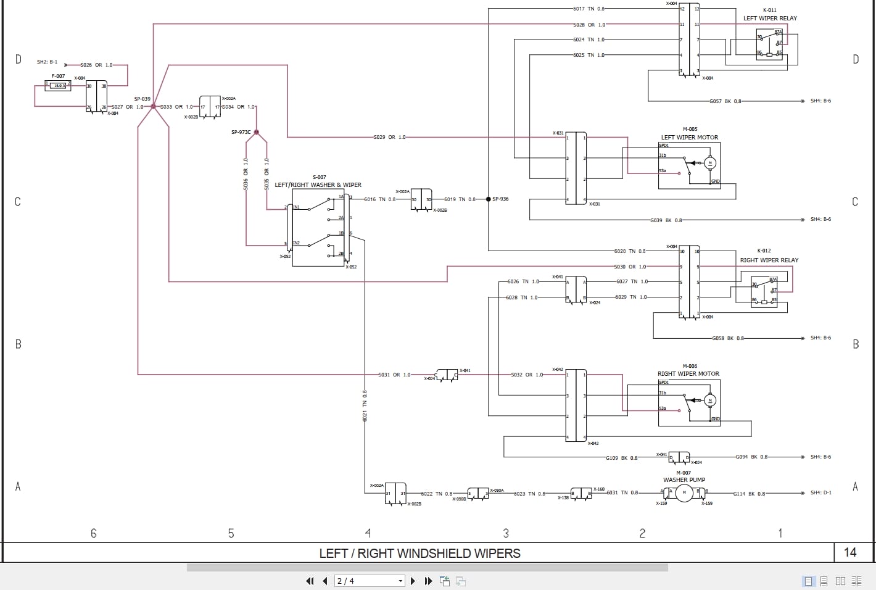876x590 pixels.
Task: Switch to single page view
Action: click(x=809, y=581)
